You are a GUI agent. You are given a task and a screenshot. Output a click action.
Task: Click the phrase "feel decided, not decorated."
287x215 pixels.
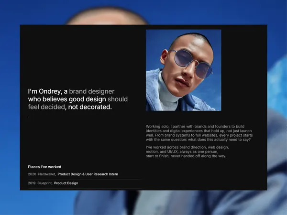70,107
